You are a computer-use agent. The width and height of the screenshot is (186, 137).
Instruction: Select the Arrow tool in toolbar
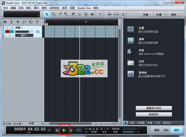(46, 14)
